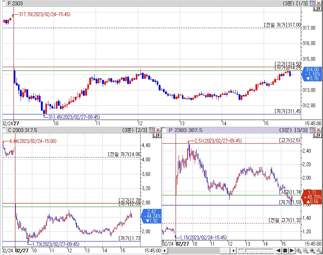Maximize the F 2303 chart pane
This screenshot has width=323, height=255.
tap(312, 3)
